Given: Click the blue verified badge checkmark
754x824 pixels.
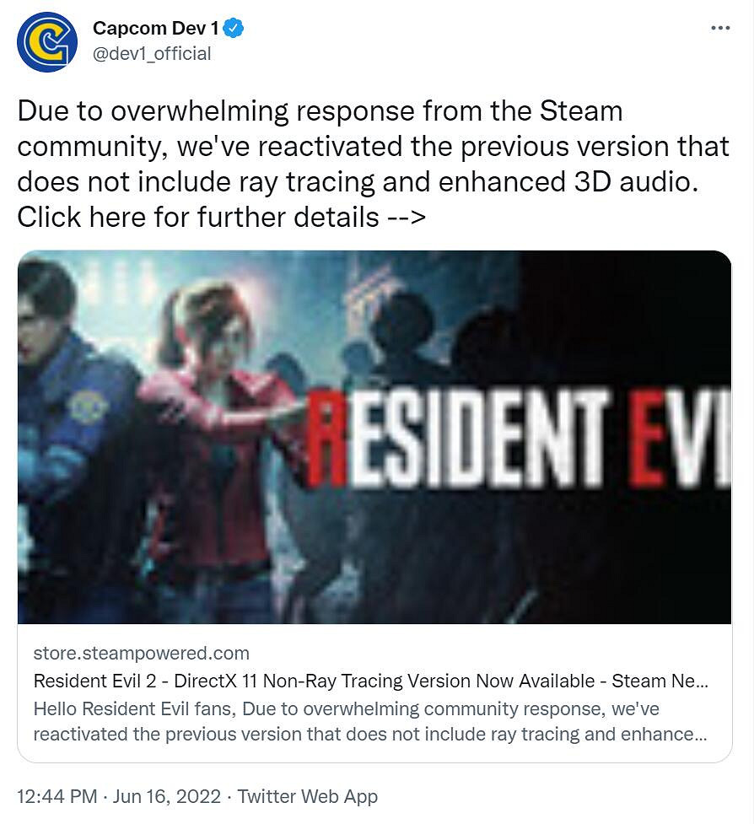Looking at the screenshot, I should click(234, 29).
